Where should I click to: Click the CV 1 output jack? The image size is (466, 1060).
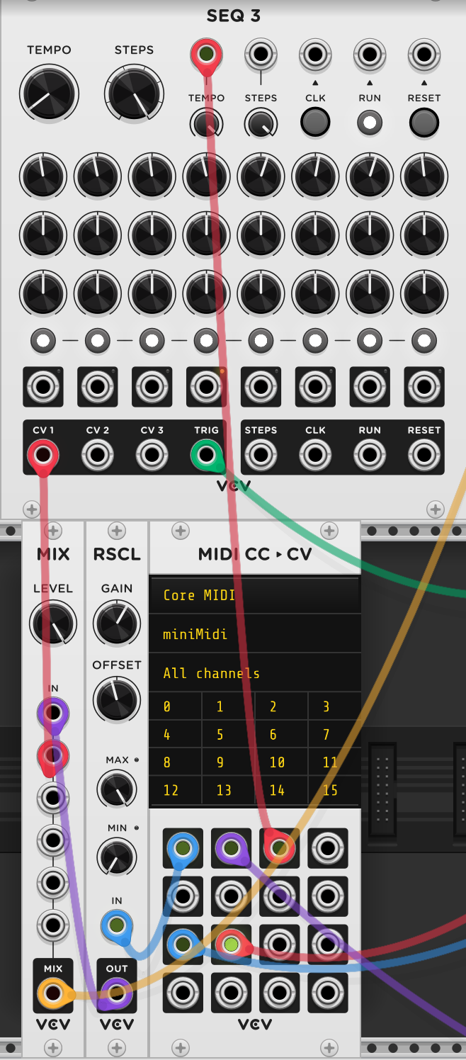click(x=42, y=454)
